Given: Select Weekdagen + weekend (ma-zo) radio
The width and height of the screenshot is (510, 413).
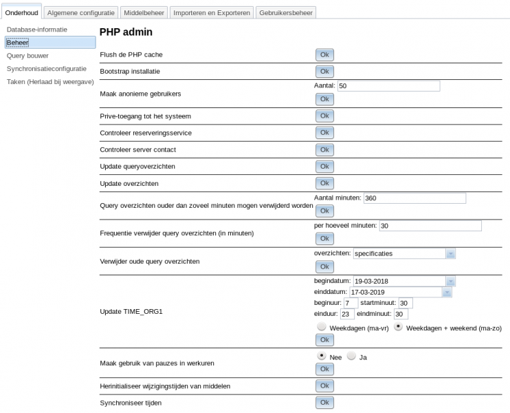Looking at the screenshot, I should 398,326.
